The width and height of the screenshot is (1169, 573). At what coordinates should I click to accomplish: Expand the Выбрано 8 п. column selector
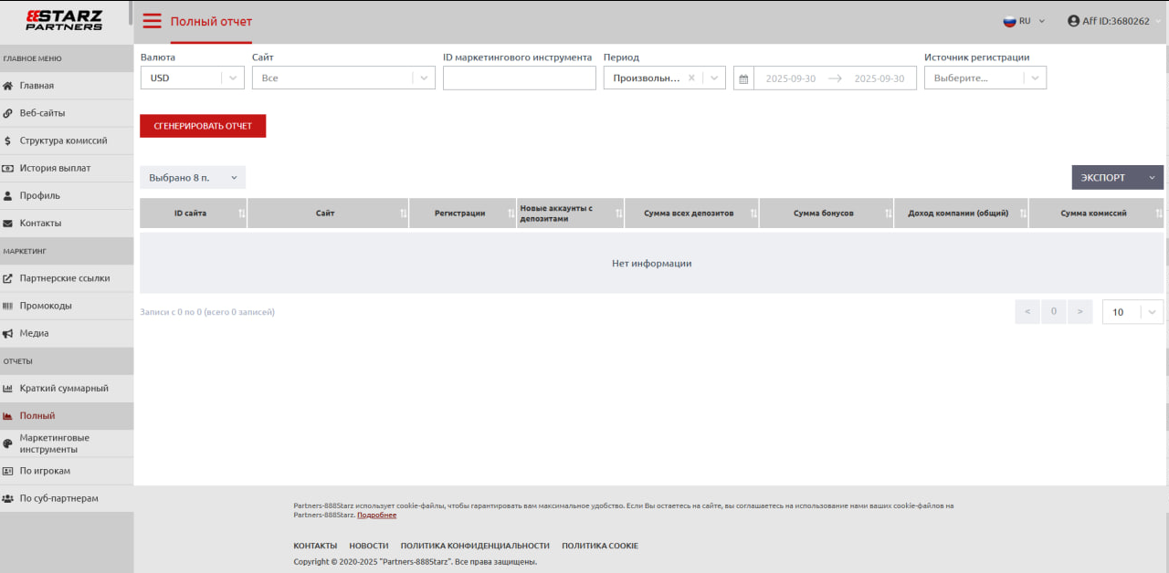(x=193, y=178)
